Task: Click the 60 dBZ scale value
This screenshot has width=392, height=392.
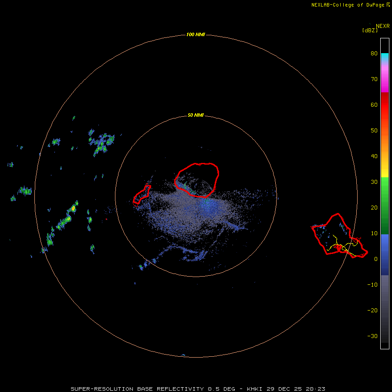Action: (x=374, y=105)
